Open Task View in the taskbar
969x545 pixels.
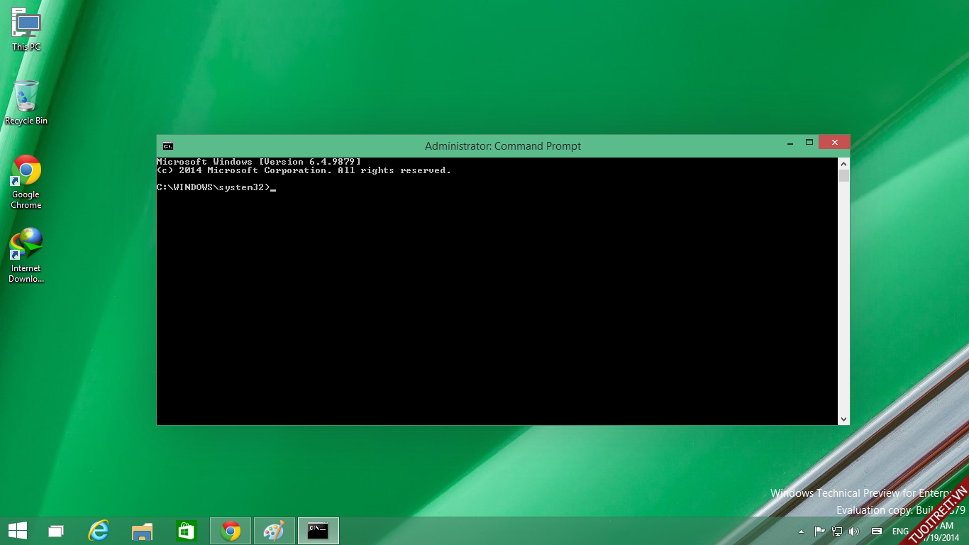[x=55, y=531]
